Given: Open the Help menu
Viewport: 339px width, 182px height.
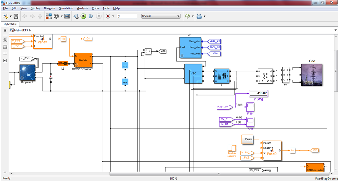Looking at the screenshot, I should [116, 8].
